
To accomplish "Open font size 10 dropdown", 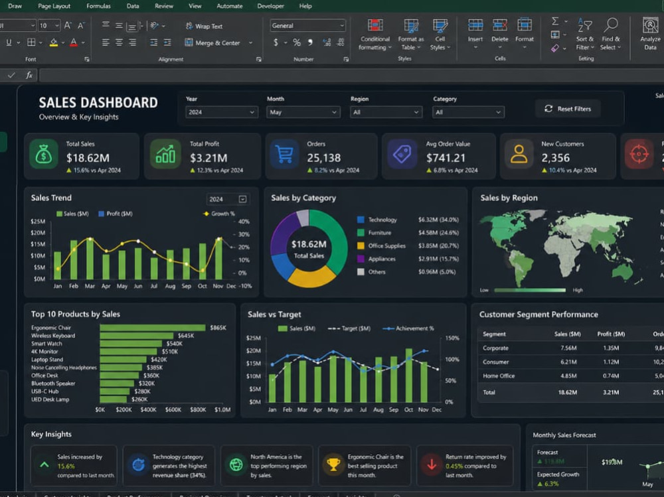I will click(x=56, y=26).
